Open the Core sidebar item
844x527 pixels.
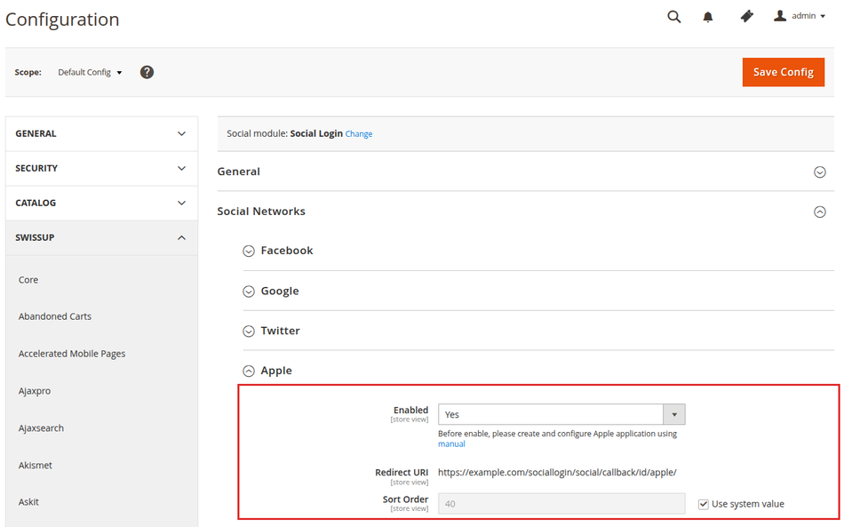[x=28, y=280]
